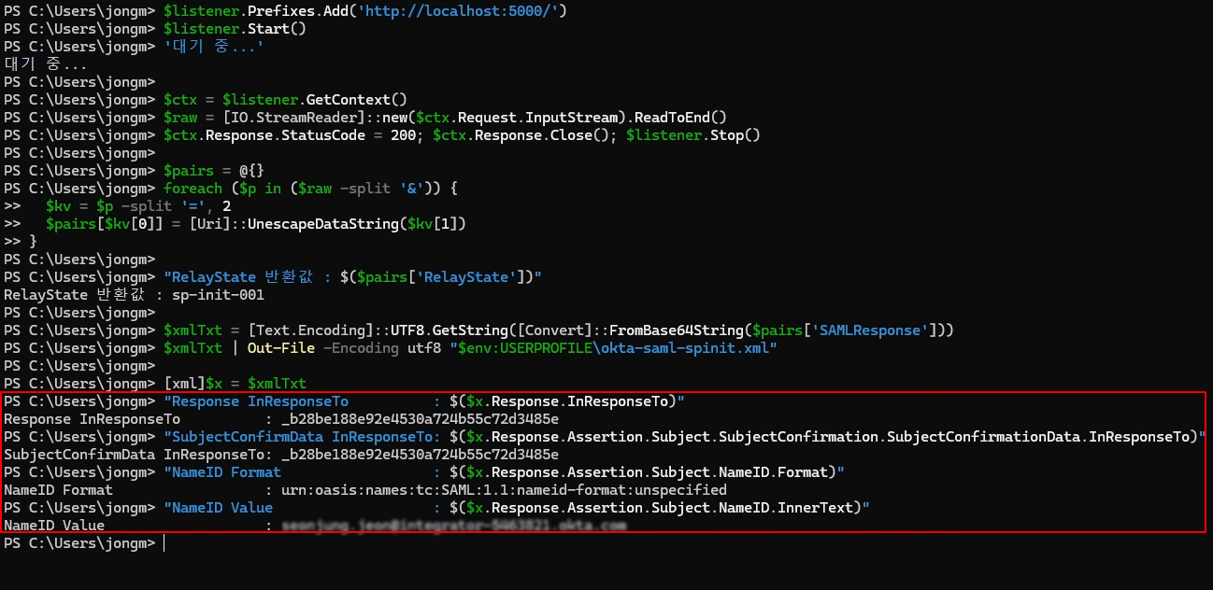Screen dimensions: 1213x590
Task: Click the [xml]$x = $xmlTxt line
Action: [x=235, y=384]
